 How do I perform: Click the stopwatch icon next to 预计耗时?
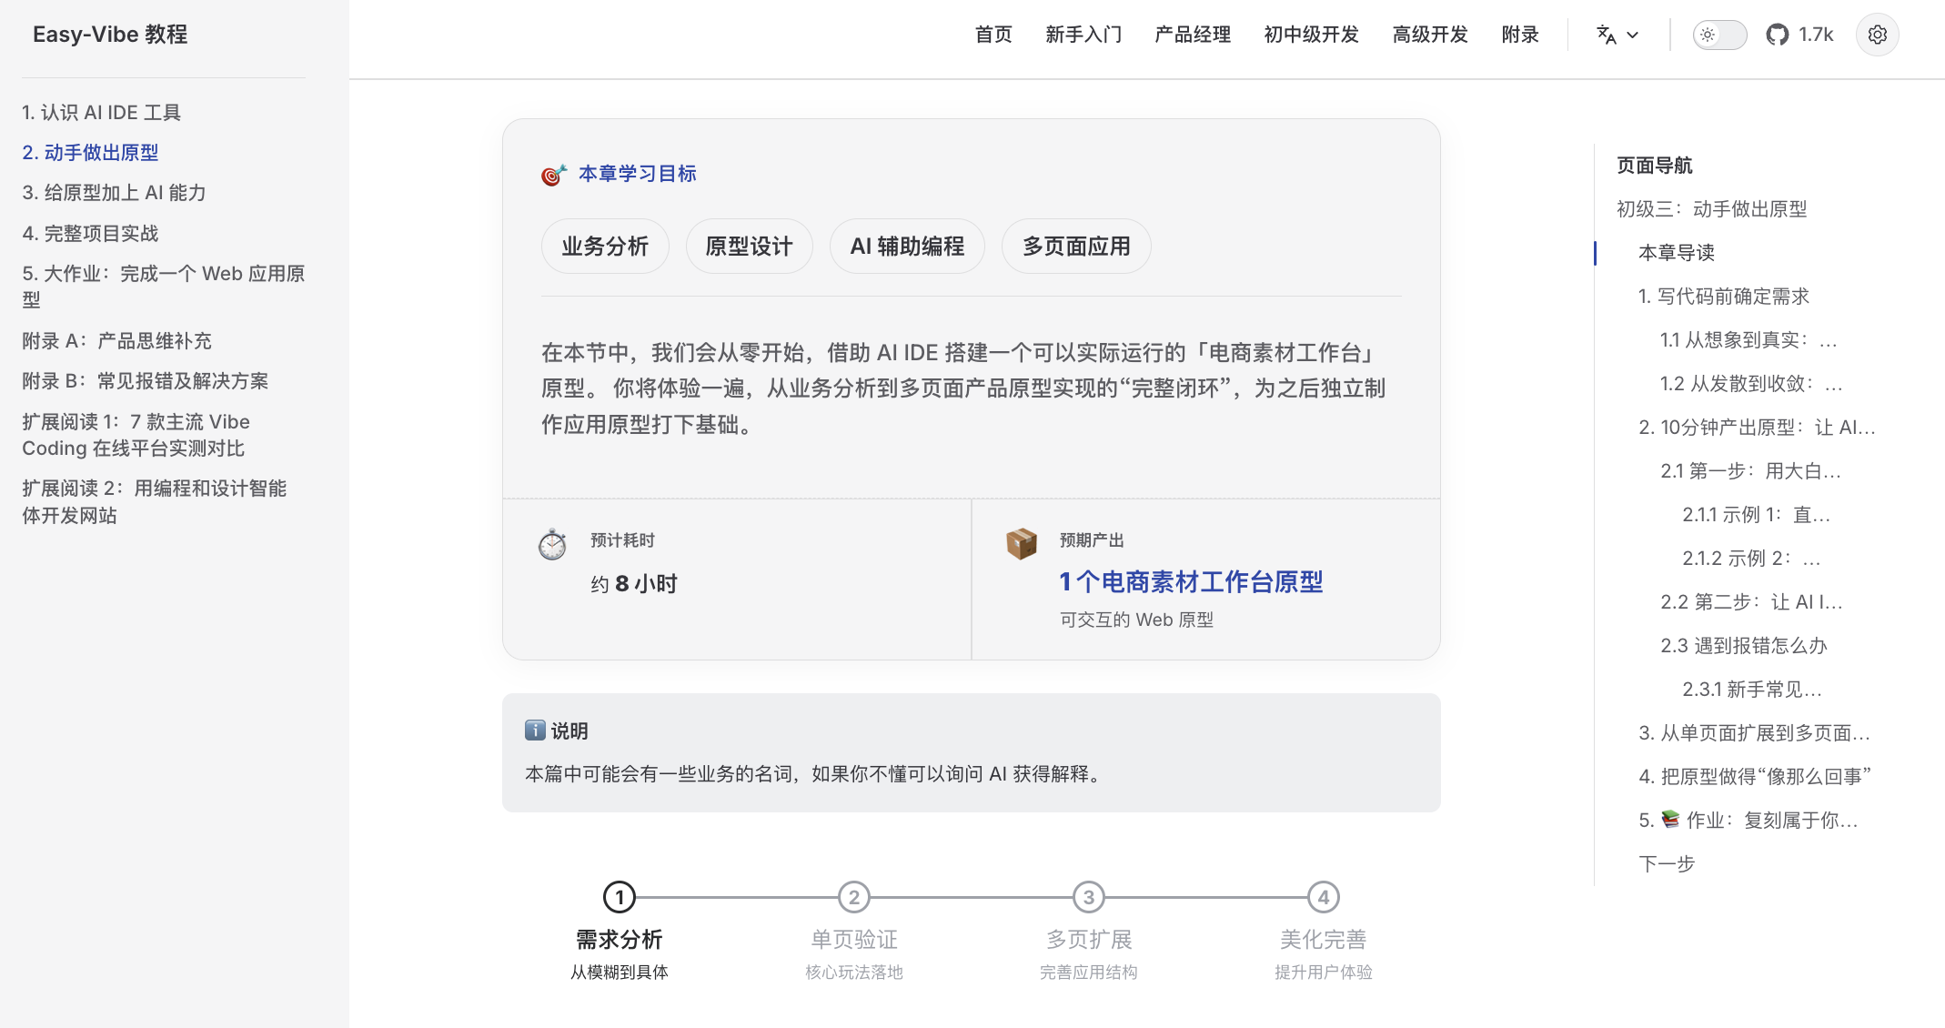point(552,544)
